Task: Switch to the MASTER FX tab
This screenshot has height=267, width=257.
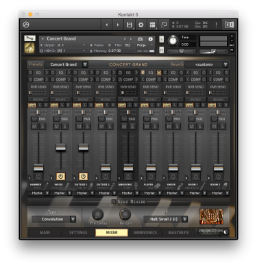Action: point(179,233)
